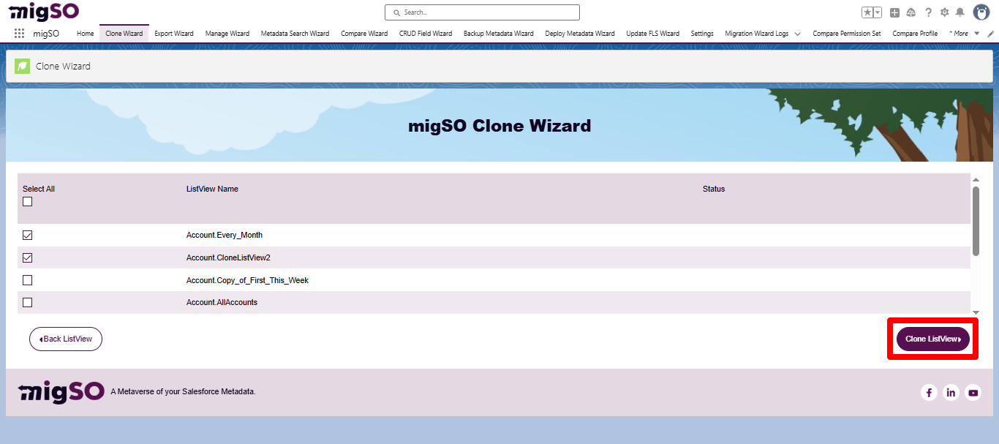
Task: Click the Trailhead learning icon
Action: 911,12
